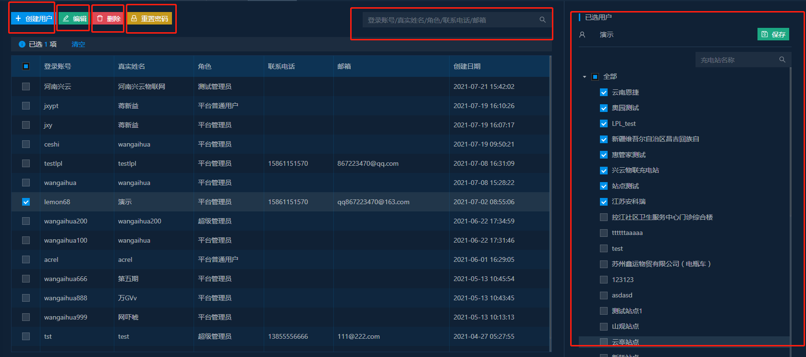This screenshot has width=806, height=357.
Task: Uncheck the lemon68 row checkbox
Action: tap(26, 202)
